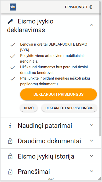This screenshot has height=182, width=102.
Task: Click the car accident app logo
Action: pyautogui.click(x=13, y=7)
